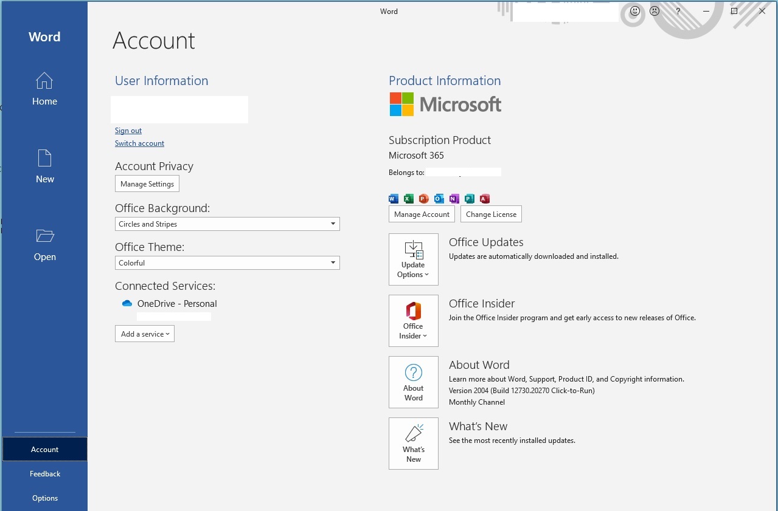Click the PowerPoint app icon under product info

click(424, 199)
